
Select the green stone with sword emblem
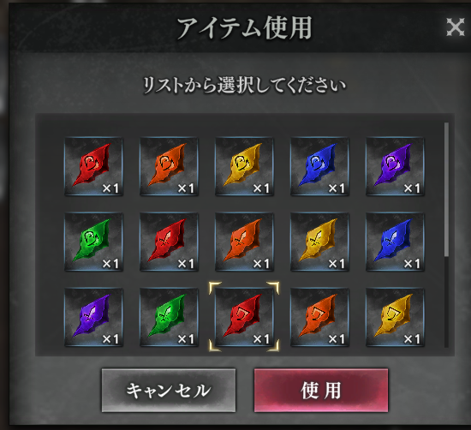[x=169, y=317]
